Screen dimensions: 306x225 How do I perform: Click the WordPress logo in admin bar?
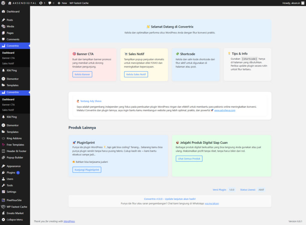click(x=3, y=3)
